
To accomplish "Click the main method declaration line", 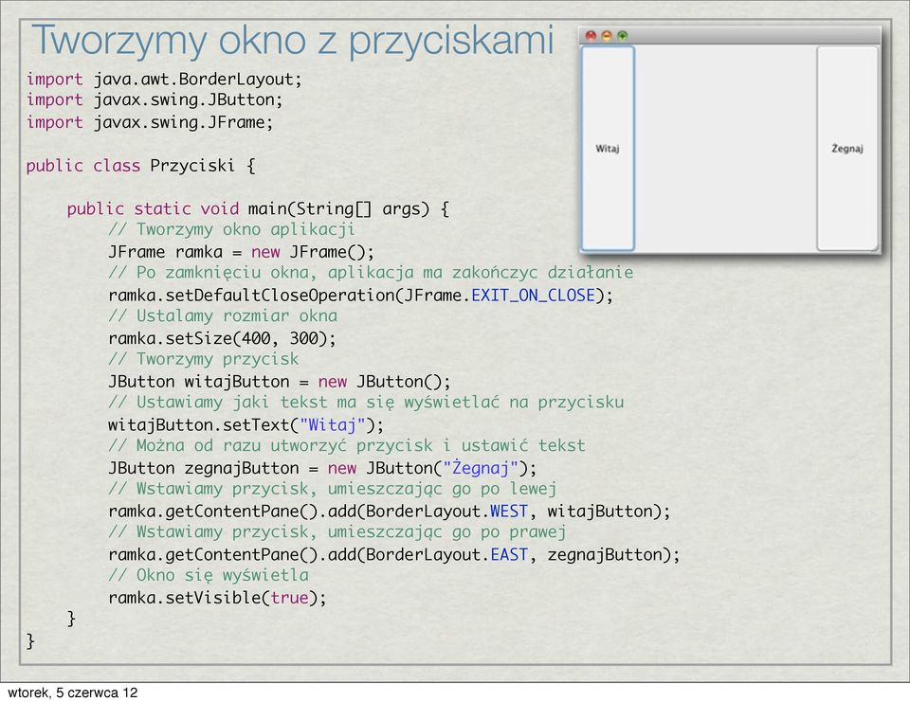I will point(258,208).
